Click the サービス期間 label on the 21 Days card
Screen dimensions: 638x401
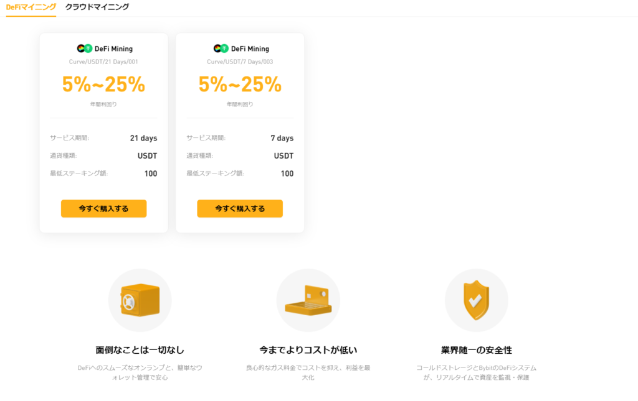click(70, 138)
